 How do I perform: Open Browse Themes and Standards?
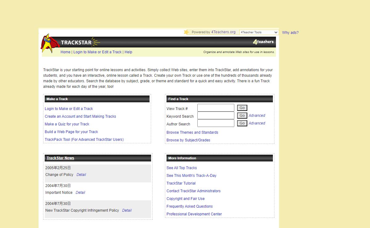tap(192, 132)
